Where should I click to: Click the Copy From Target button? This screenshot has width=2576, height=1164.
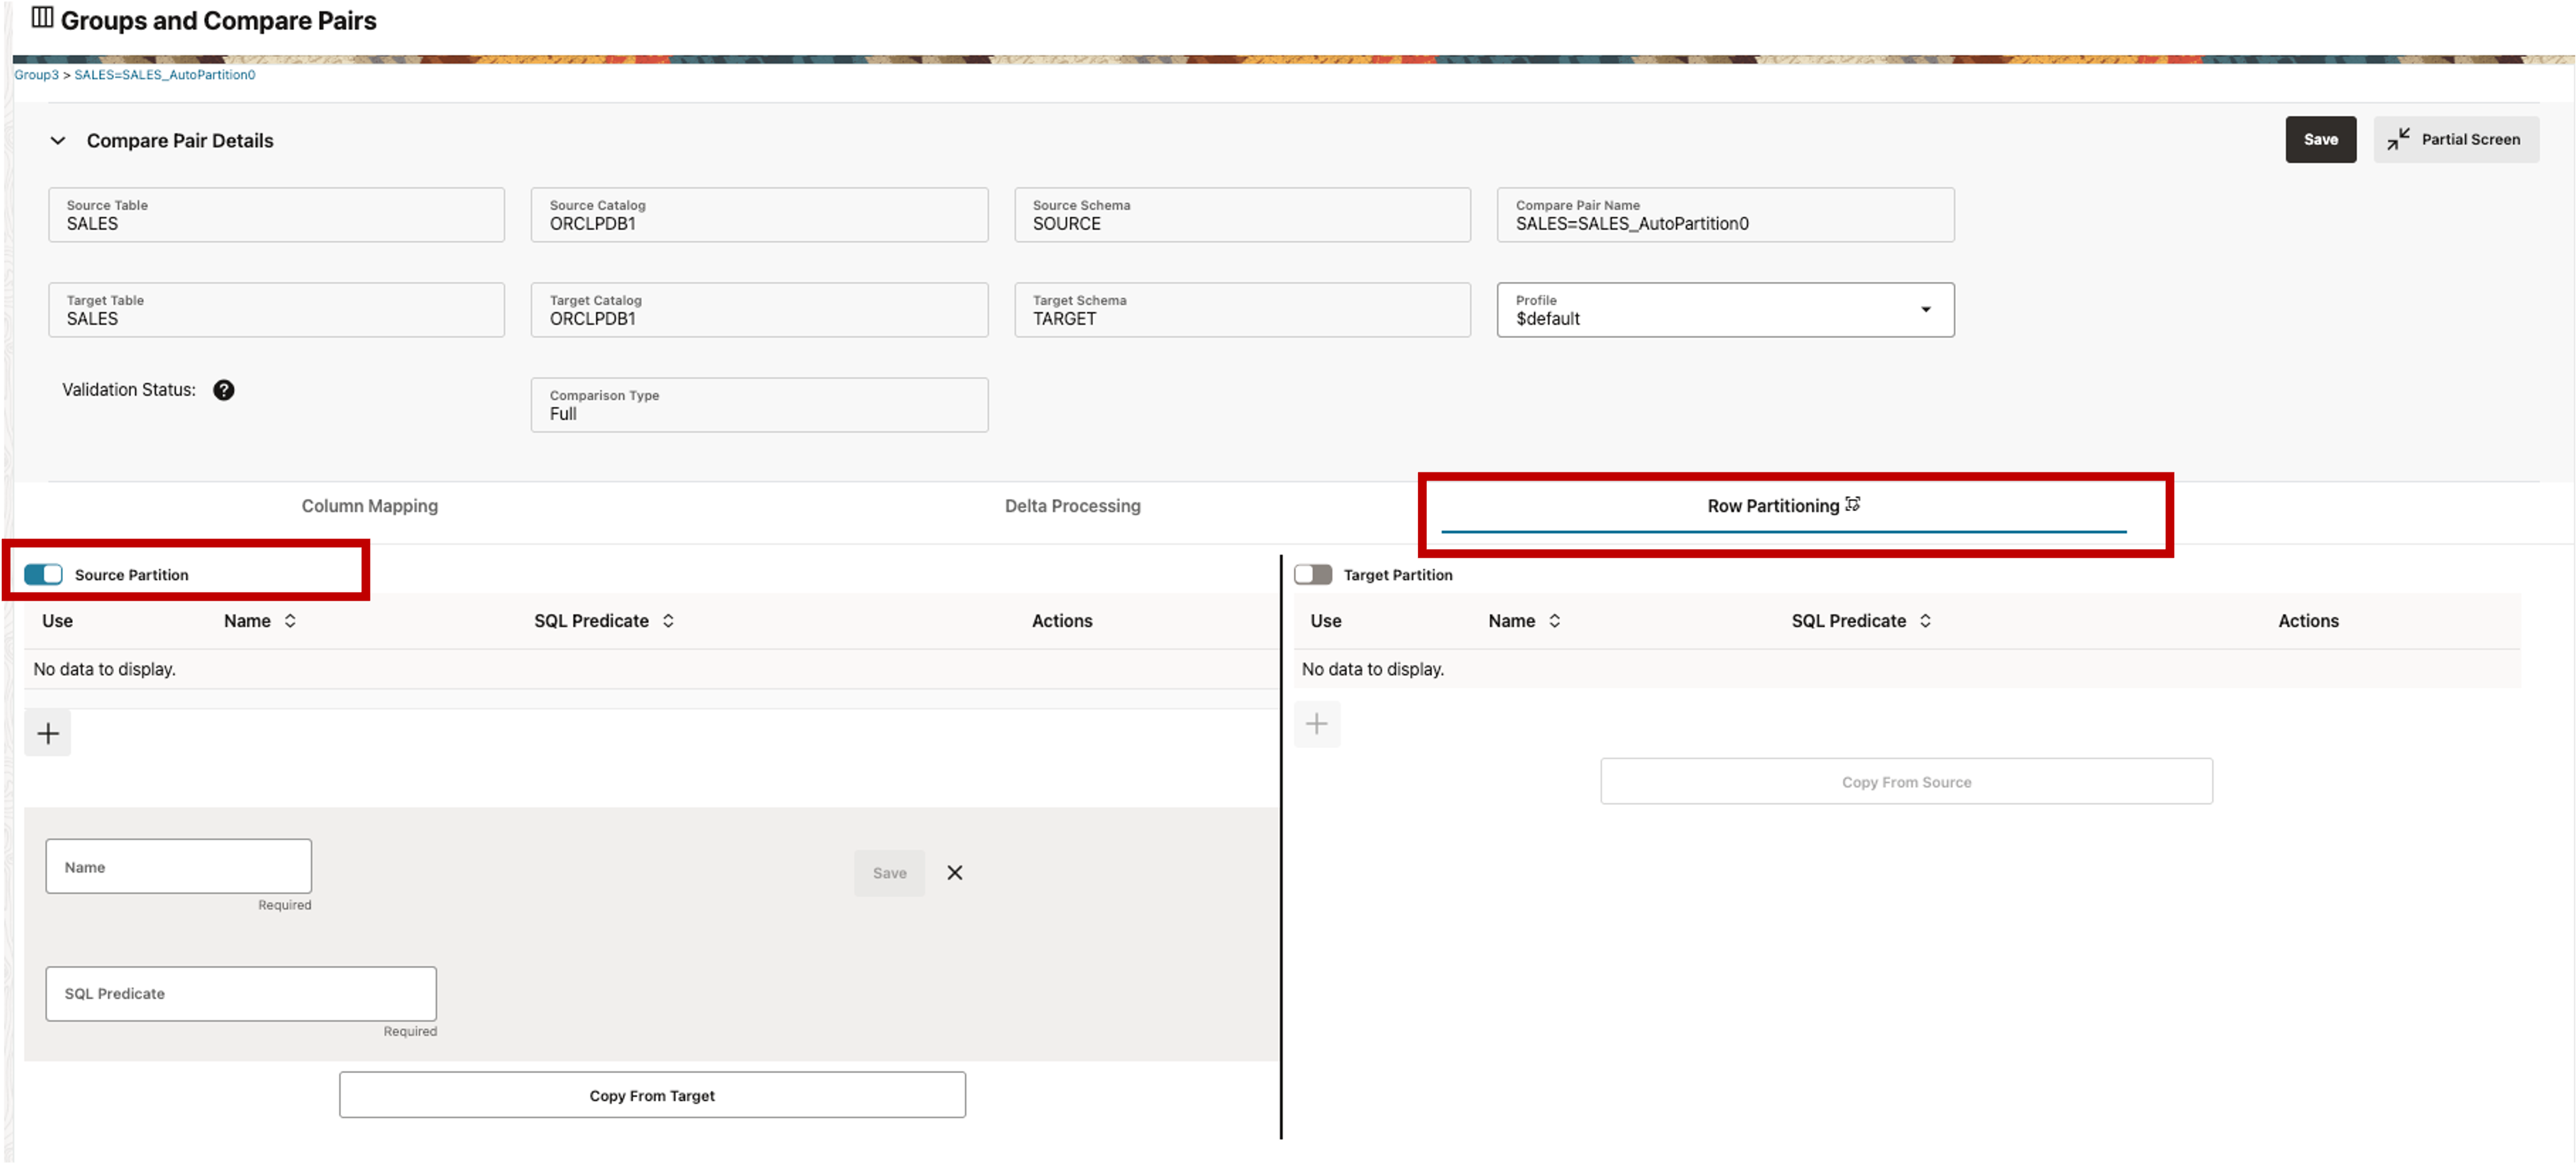pyautogui.click(x=652, y=1094)
